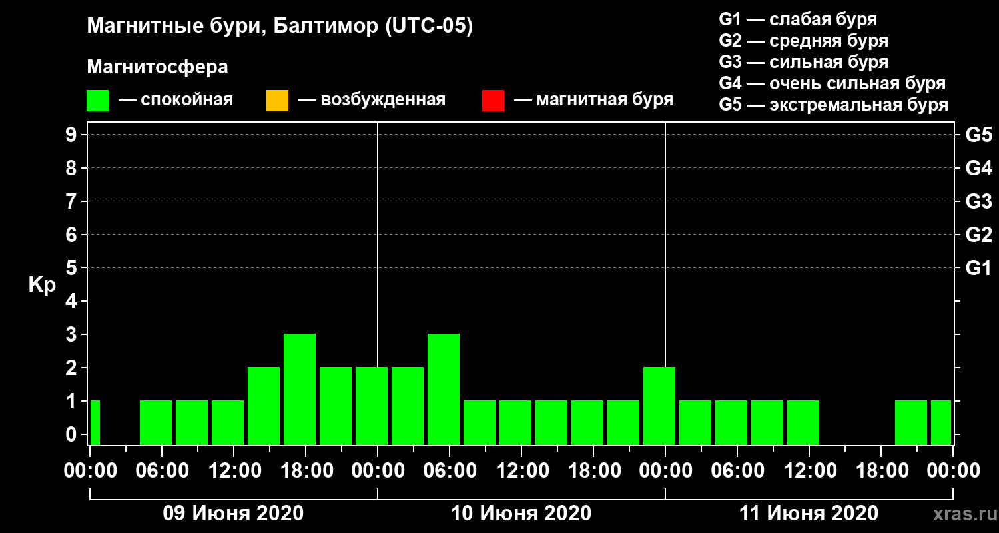
Task: Click the — возбужденная legend label
Action: pos(372,101)
